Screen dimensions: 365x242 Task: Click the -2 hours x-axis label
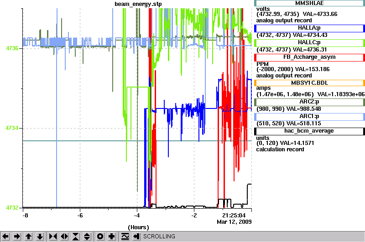[x=194, y=215]
